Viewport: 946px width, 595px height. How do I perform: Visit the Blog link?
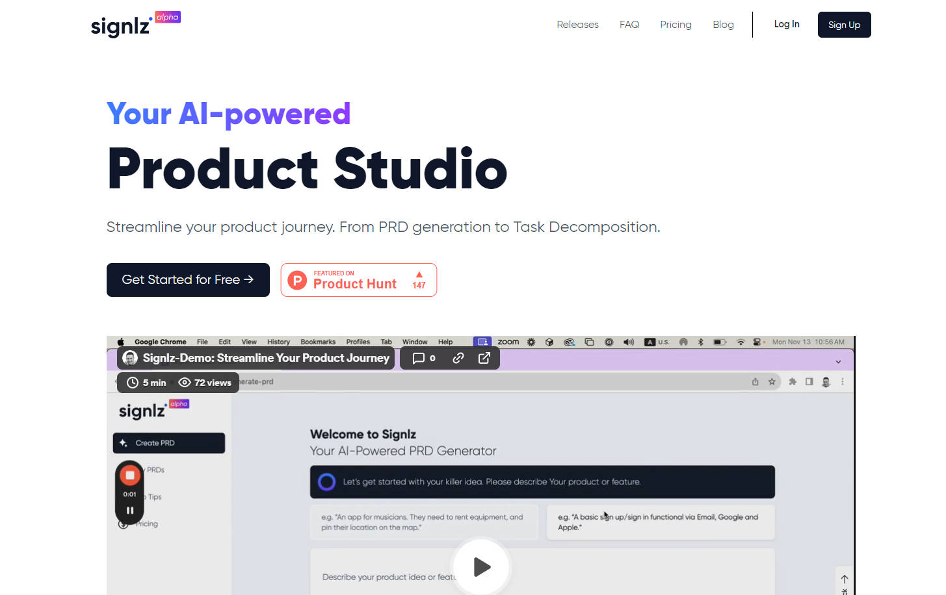point(723,25)
